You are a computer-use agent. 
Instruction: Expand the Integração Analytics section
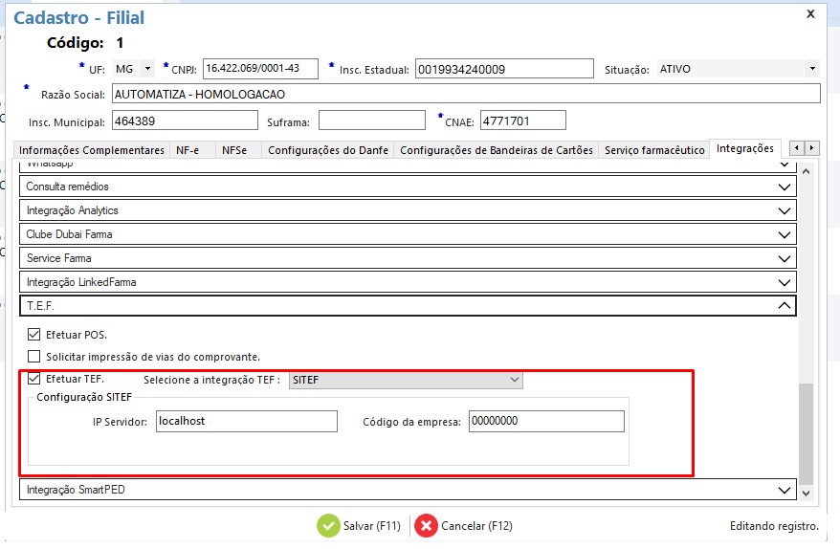coord(785,210)
